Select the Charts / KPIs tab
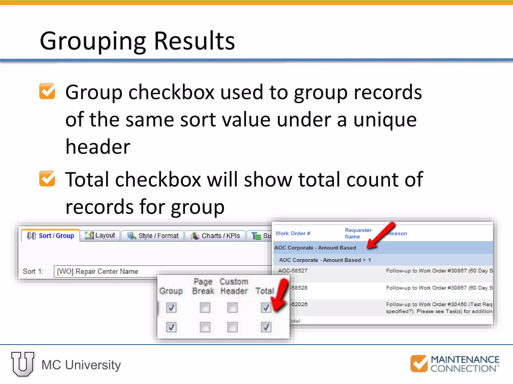This screenshot has width=513, height=384. coord(215,236)
